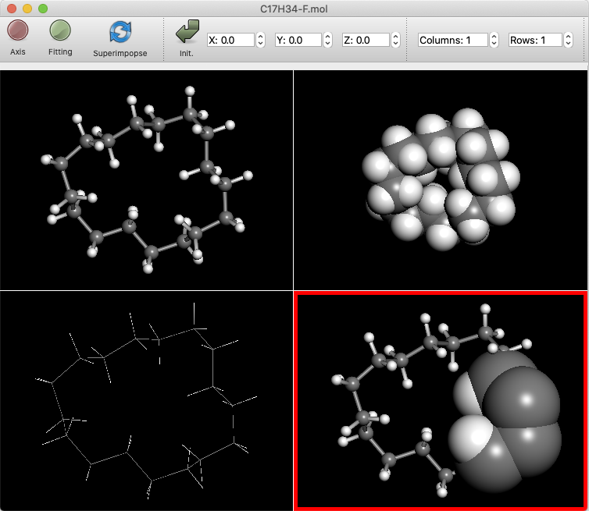
Task: Click the Columns count field
Action: pos(453,40)
